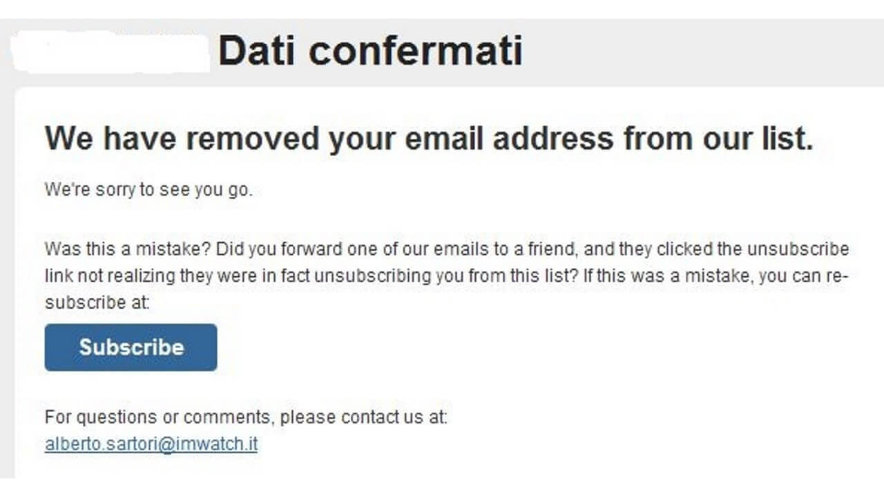The height and width of the screenshot is (497, 884).
Task: Click "list." at the end of the heading
Action: point(785,139)
